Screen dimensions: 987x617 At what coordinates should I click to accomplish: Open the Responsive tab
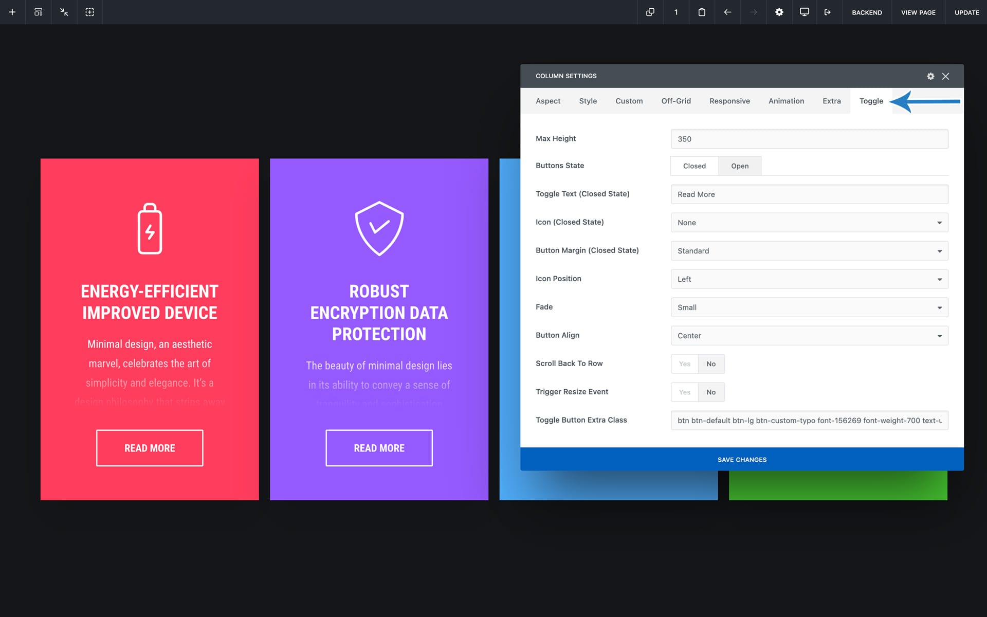coord(729,101)
